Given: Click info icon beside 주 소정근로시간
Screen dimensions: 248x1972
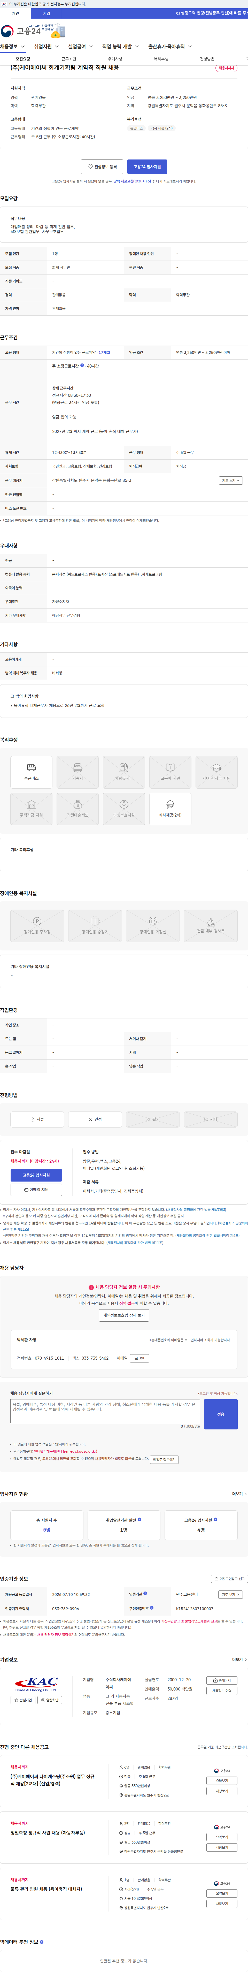Looking at the screenshot, I should (x=83, y=365).
